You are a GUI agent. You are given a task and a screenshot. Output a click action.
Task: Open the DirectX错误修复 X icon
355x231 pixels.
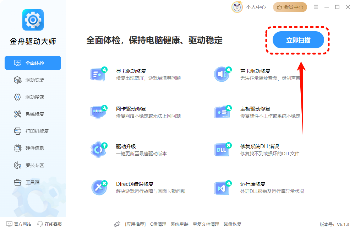[99, 187]
